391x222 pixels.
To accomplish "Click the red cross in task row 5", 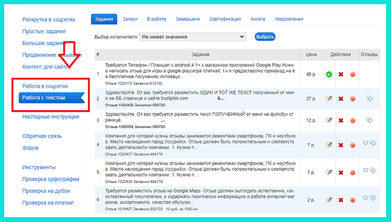I will tap(341, 172).
